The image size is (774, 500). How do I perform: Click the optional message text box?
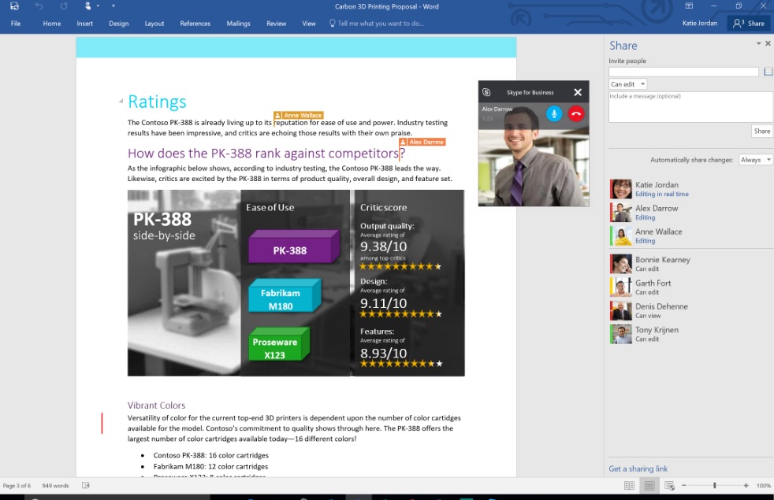(x=690, y=106)
